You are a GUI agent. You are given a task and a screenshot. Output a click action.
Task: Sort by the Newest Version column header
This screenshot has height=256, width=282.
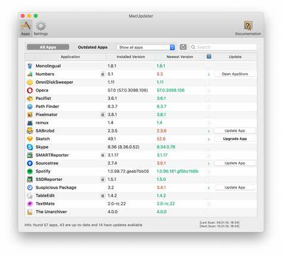point(180,57)
